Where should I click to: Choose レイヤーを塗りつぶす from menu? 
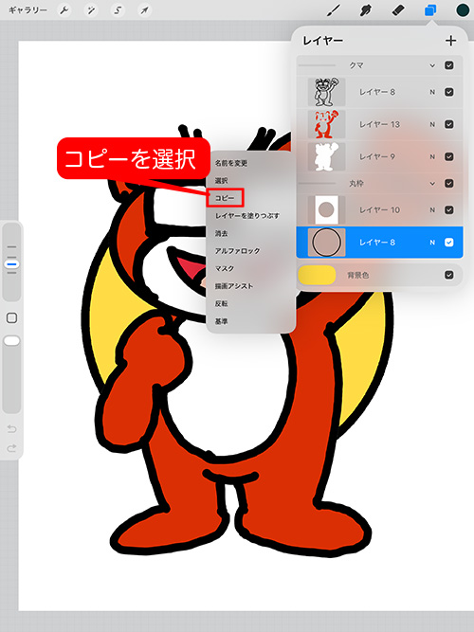(x=247, y=216)
